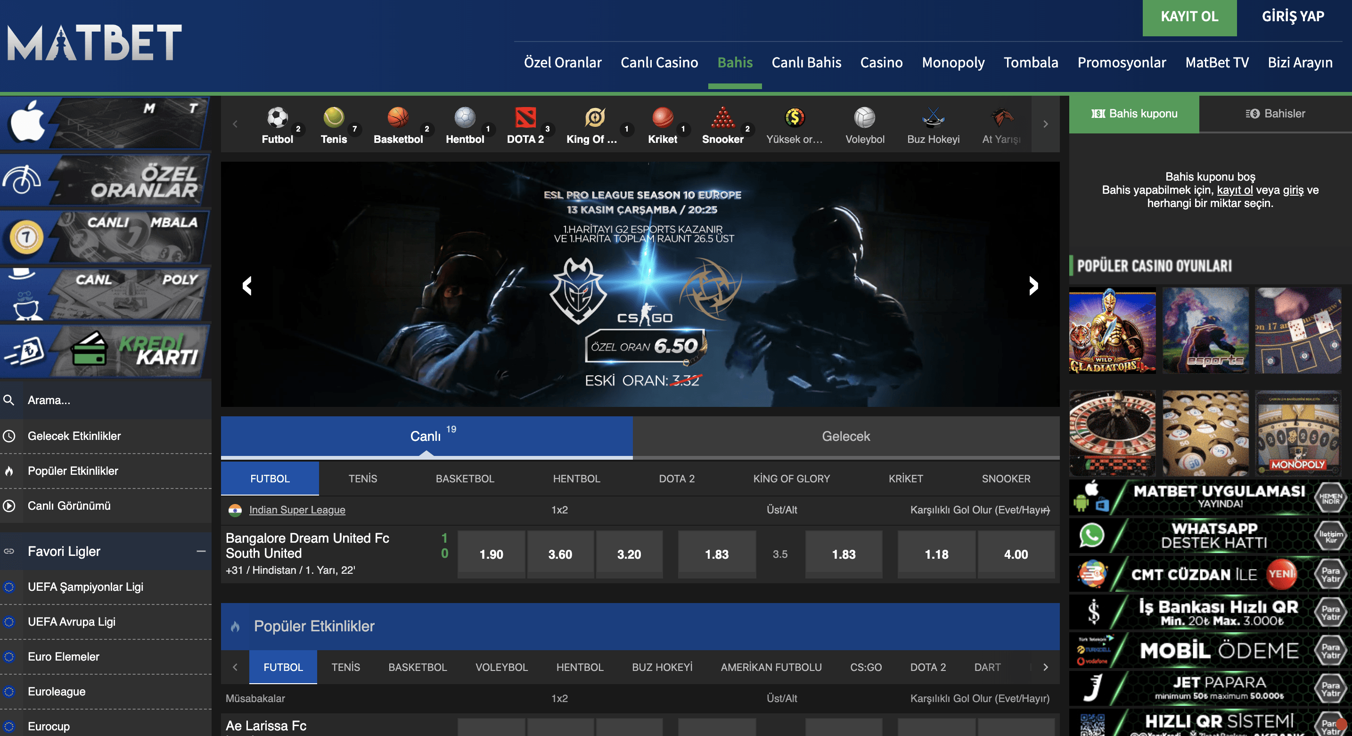This screenshot has width=1352, height=736.
Task: Select the Futbol soccer ball icon
Action: point(277,117)
